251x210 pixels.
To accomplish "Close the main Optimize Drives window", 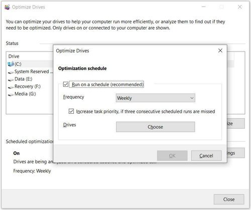I will pyautogui.click(x=240, y=7).
